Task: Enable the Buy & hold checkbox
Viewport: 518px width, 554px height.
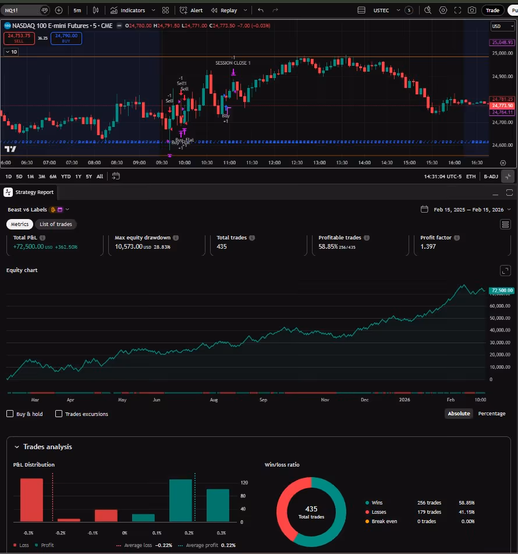Action: tap(10, 414)
